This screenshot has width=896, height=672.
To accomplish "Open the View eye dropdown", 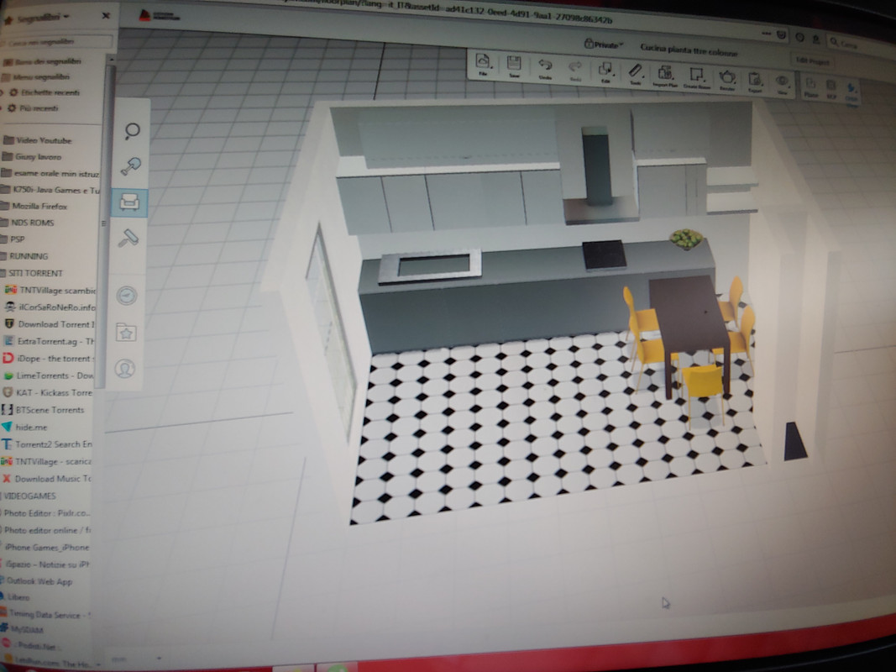I will click(x=783, y=83).
